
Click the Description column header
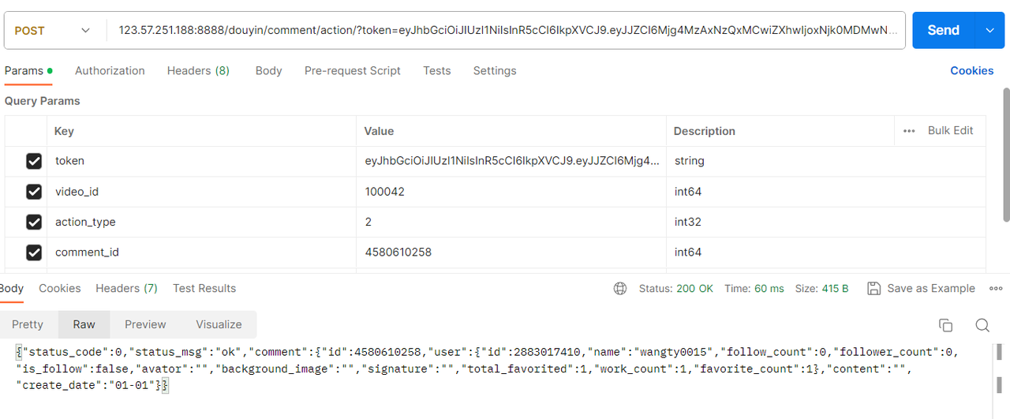pos(705,131)
